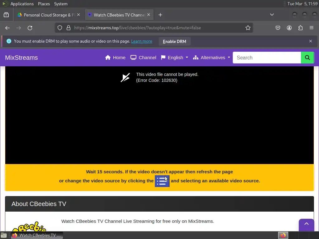319x239 pixels.
Task: Click the green search magnifier button
Action: [x=307, y=58]
